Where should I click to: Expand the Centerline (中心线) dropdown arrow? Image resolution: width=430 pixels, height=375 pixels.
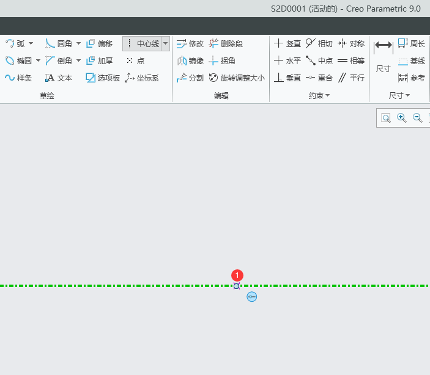coord(165,43)
